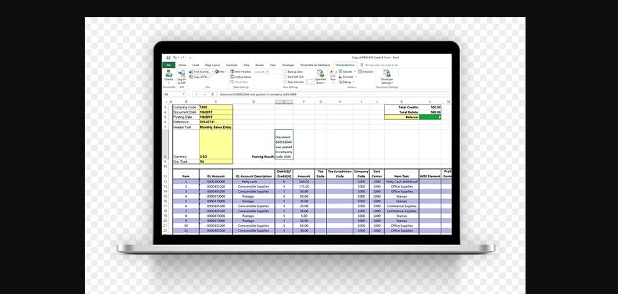Open the File tab

point(169,65)
